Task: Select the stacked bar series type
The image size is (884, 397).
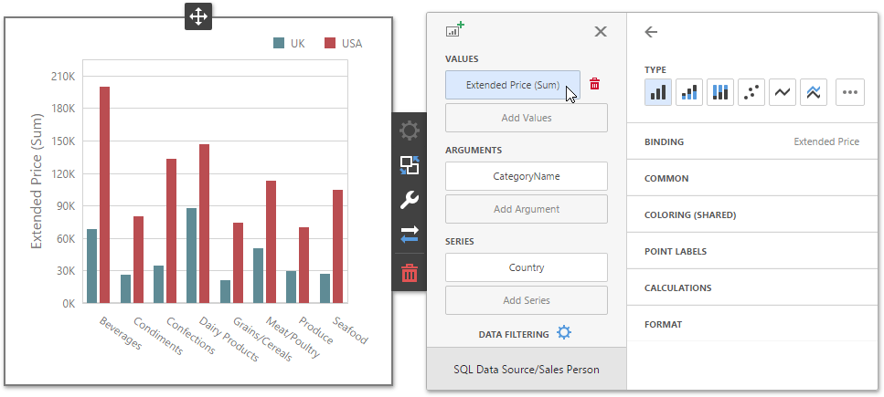Action: point(689,91)
